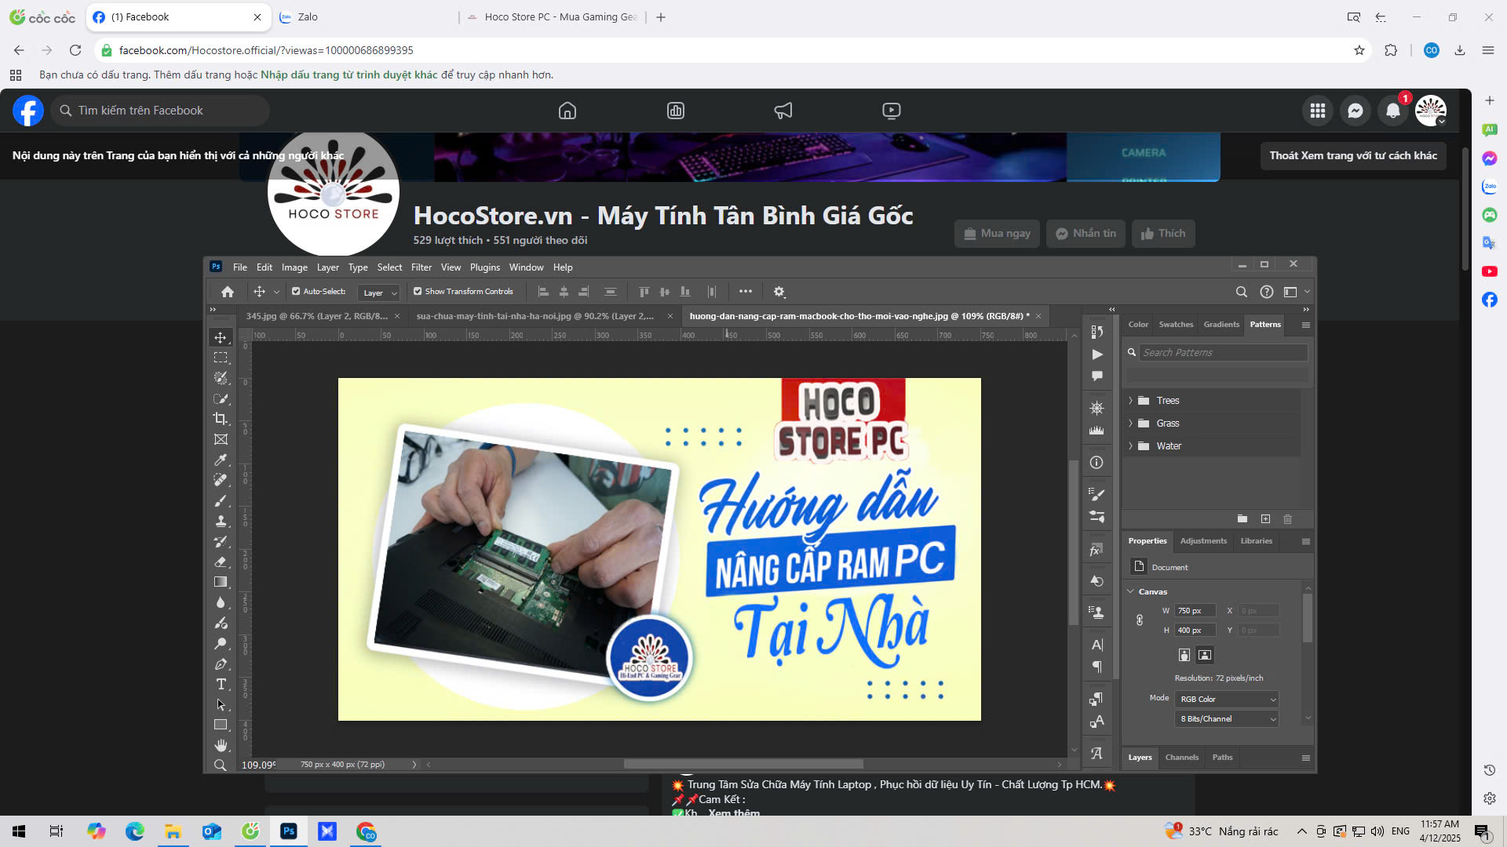Collapse the Canvas section
1507x847 pixels.
pos(1130,591)
